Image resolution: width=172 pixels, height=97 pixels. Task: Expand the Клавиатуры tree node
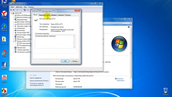13,28
